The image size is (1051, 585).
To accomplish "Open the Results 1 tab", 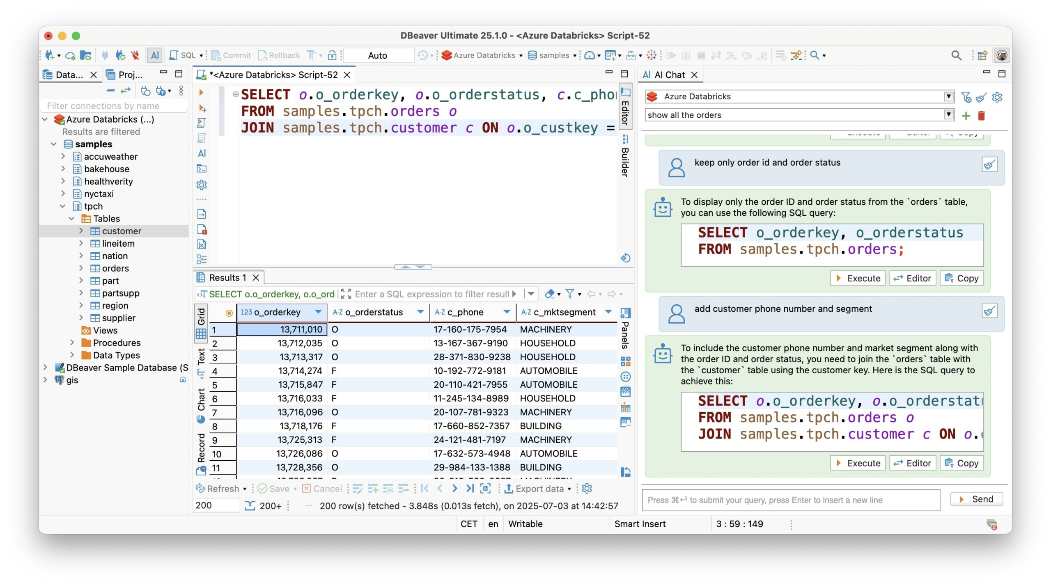I will (227, 277).
